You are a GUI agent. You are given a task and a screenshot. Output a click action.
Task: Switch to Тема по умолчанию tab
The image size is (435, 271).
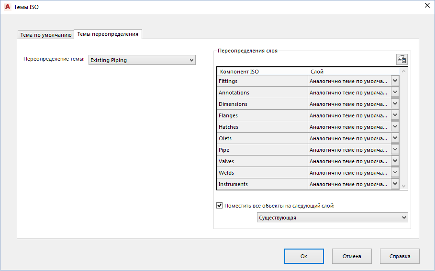click(46, 35)
